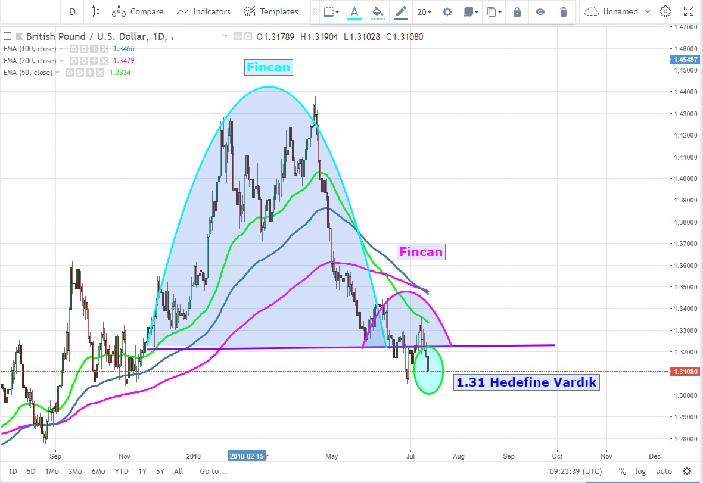
Task: Open the Templates menu
Action: (x=271, y=11)
